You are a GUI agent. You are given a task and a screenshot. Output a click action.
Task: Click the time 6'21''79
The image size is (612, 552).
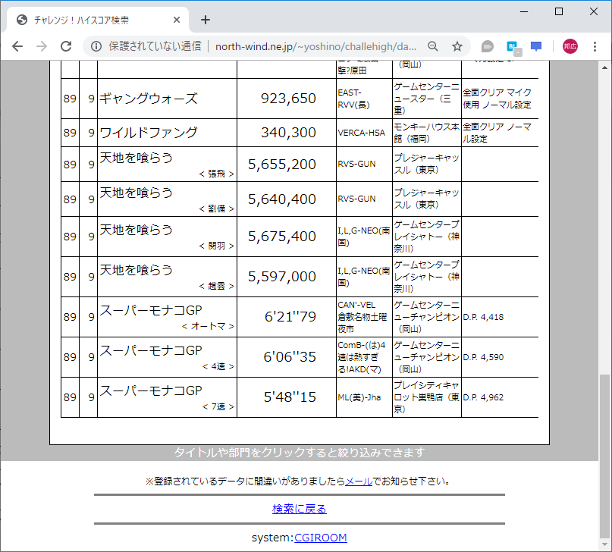tap(290, 316)
